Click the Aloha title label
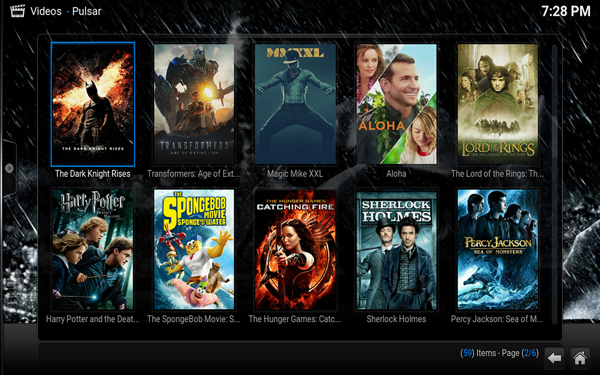The height and width of the screenshot is (375, 600). [x=396, y=174]
